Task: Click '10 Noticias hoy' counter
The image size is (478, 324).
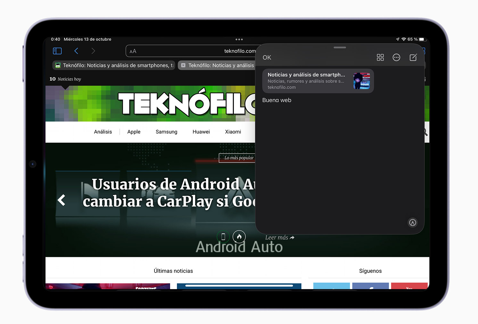Action: click(x=65, y=79)
